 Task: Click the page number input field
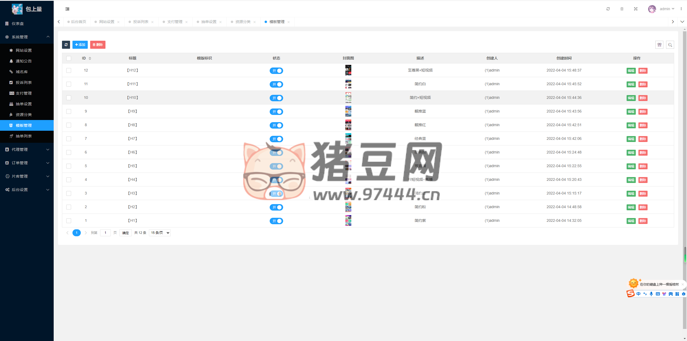(105, 233)
